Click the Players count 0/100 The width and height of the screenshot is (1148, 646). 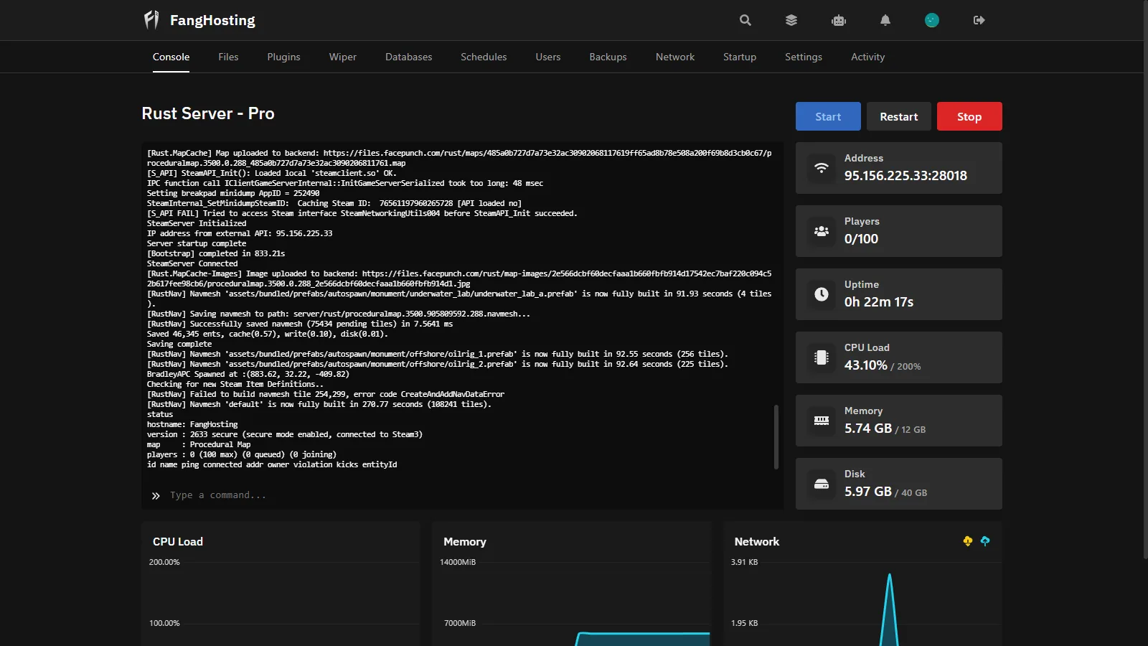(x=861, y=239)
